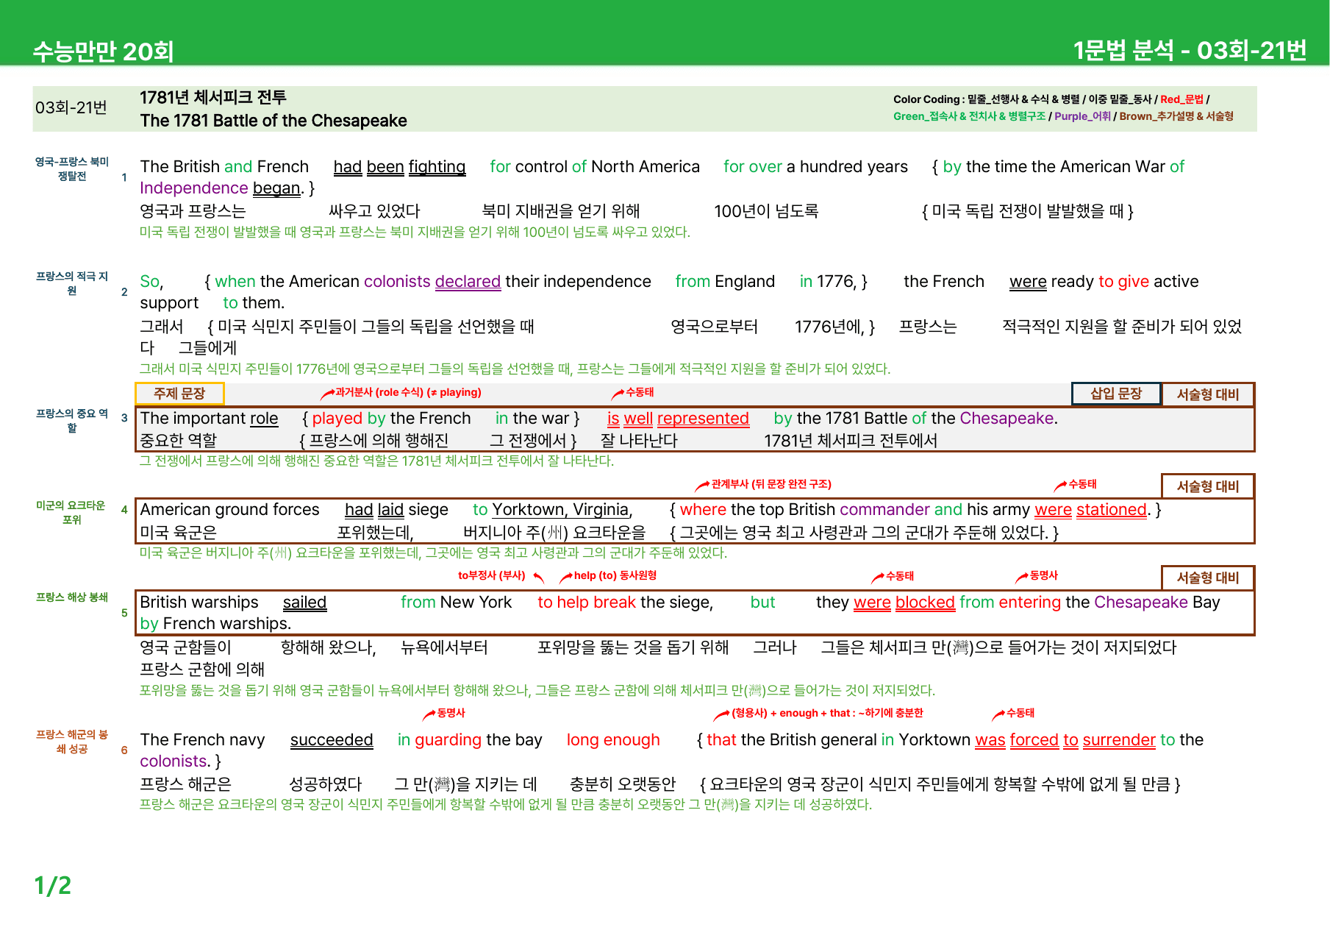Click the side label '영국-프랑스 북미 쟁탈전'
This screenshot has width=1330, height=941.
(x=72, y=168)
